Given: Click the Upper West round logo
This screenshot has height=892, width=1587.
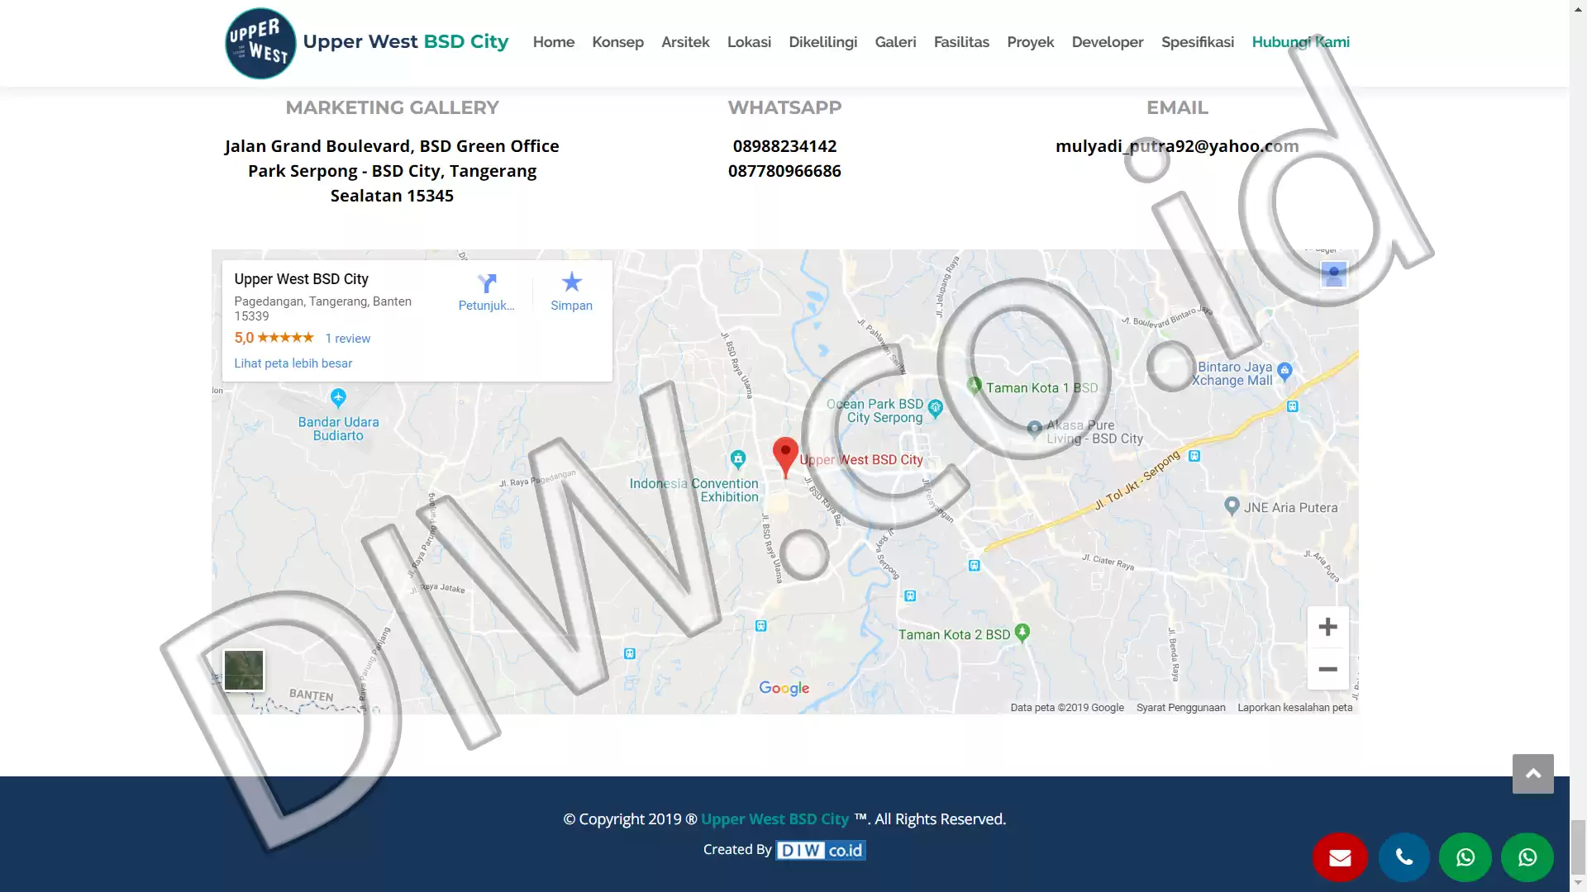Looking at the screenshot, I should click(260, 43).
